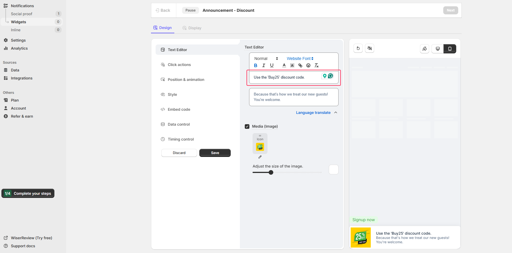The image size is (512, 253).
Task: Toggle preview sound mute button
Action: click(x=370, y=48)
